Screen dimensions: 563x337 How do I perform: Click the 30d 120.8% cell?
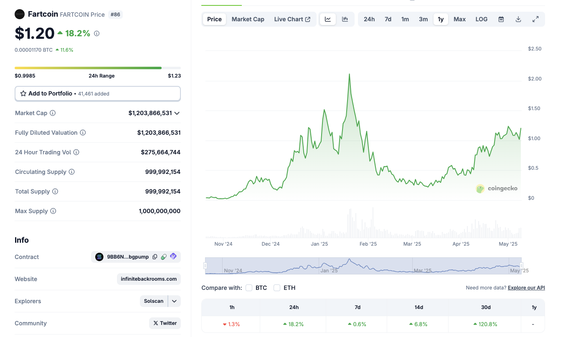(484, 324)
